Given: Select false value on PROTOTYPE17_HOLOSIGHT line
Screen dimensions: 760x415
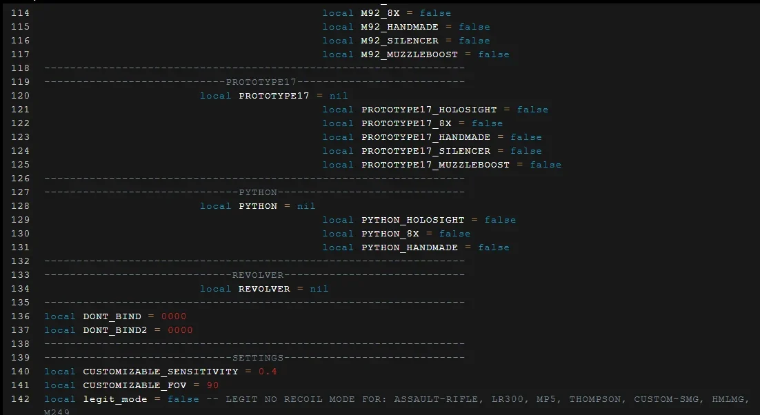Looking at the screenshot, I should 532,110.
